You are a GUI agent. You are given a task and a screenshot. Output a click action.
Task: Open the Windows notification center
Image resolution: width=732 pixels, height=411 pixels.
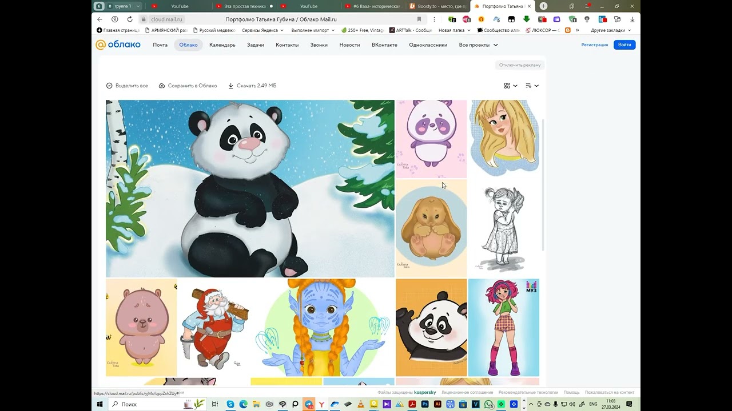[x=630, y=404]
